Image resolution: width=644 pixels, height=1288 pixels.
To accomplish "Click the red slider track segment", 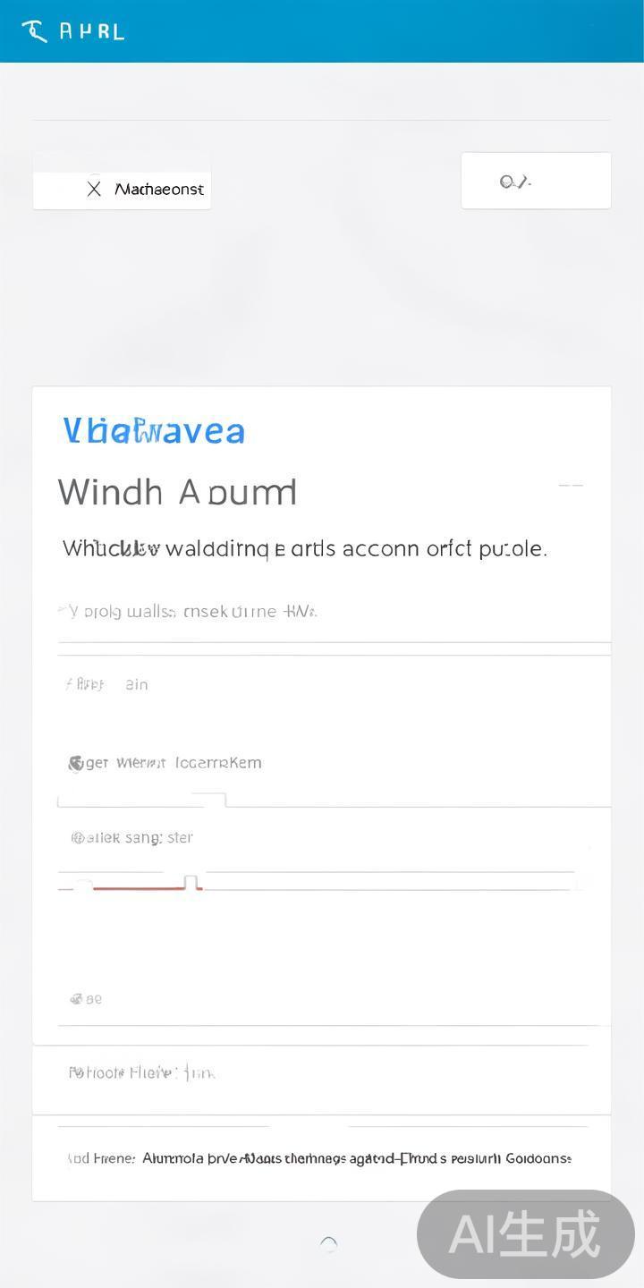I will click(x=141, y=888).
